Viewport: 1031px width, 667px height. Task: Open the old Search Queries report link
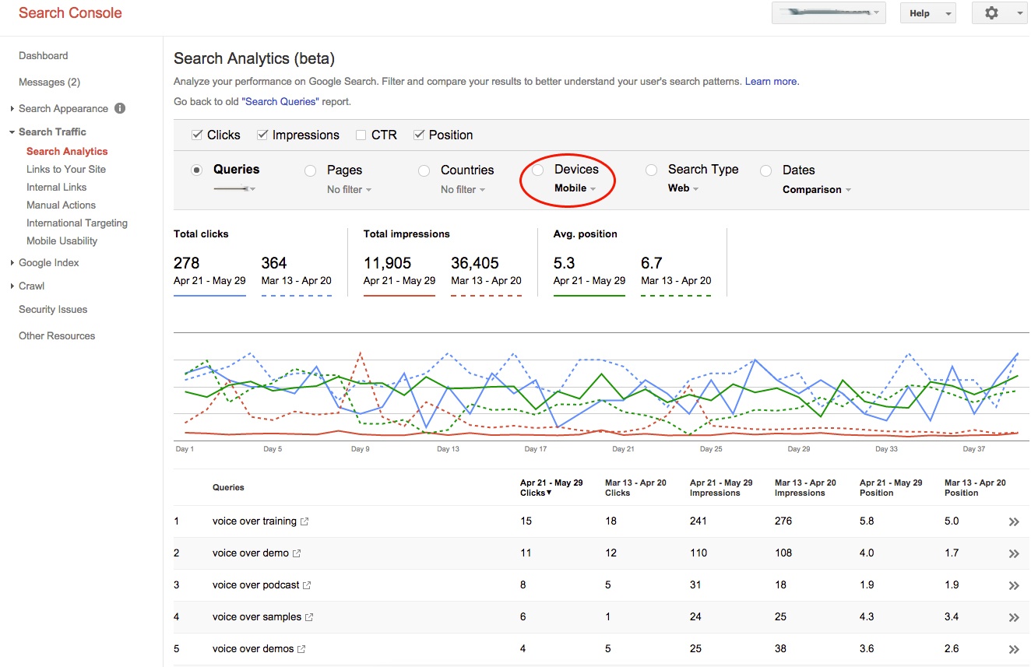coord(280,100)
